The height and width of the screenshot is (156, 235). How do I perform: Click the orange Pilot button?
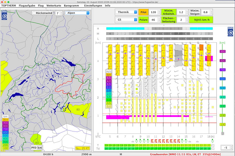click(x=143, y=12)
